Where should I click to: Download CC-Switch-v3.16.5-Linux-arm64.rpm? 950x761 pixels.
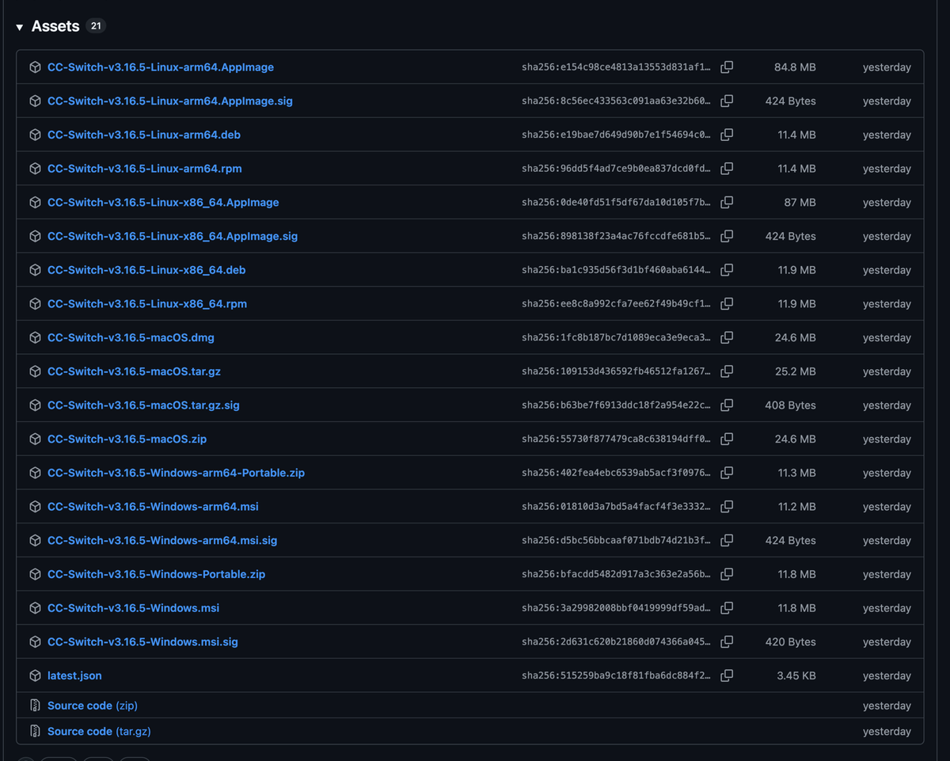coord(145,169)
